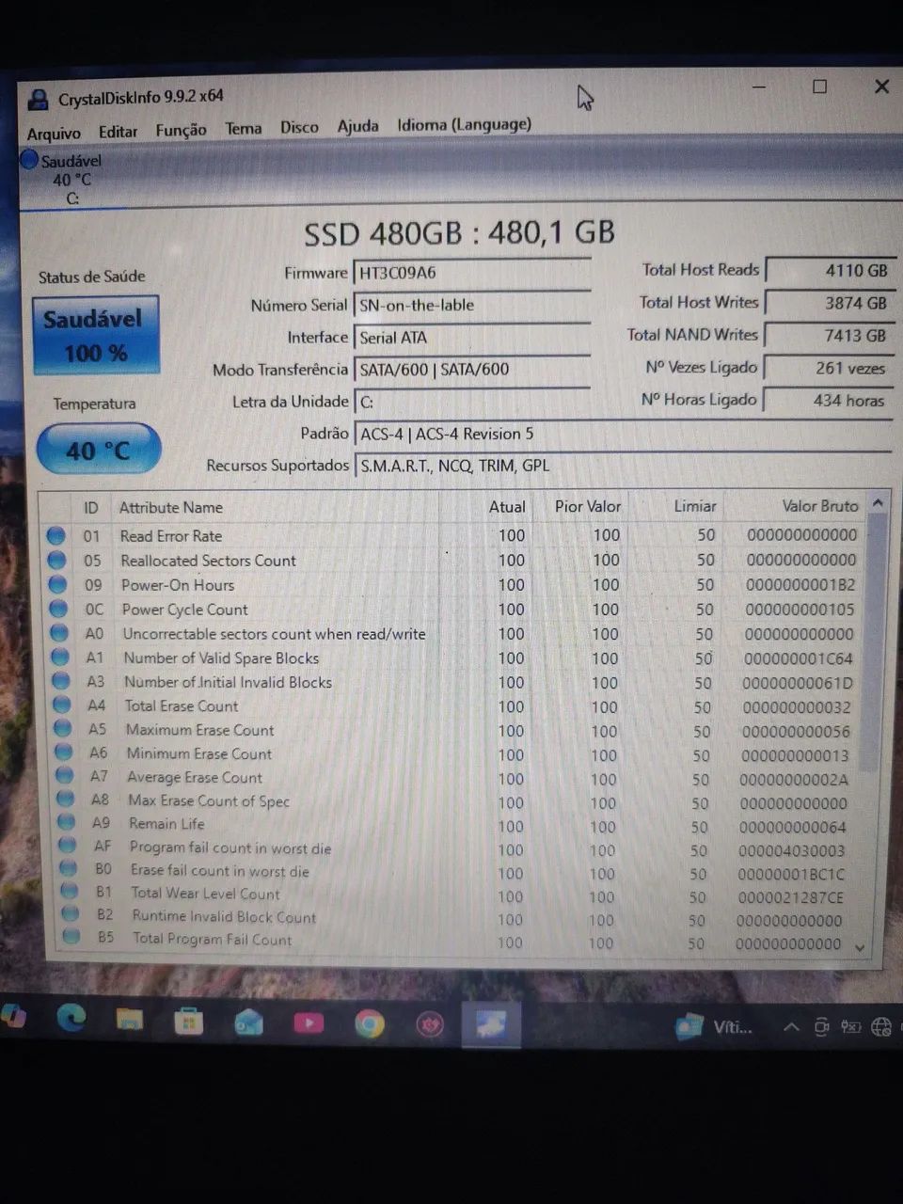Image resolution: width=903 pixels, height=1204 pixels.
Task: Open the Função menu
Action: (181, 130)
